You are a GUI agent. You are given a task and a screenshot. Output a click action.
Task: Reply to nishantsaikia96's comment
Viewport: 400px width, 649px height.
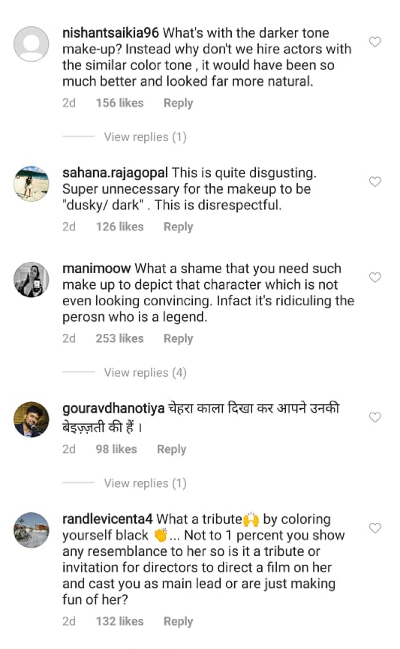click(178, 103)
